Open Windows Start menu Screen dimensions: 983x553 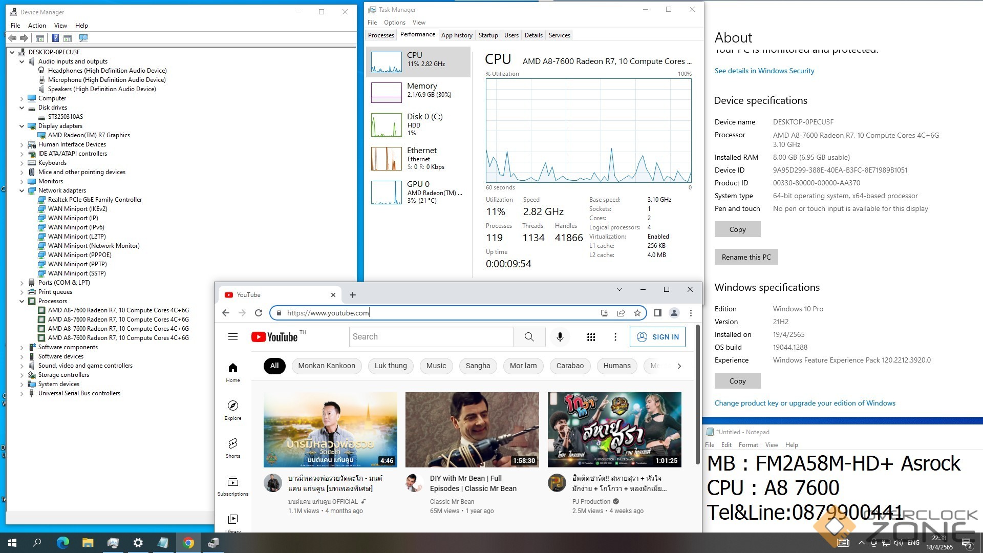tap(12, 543)
